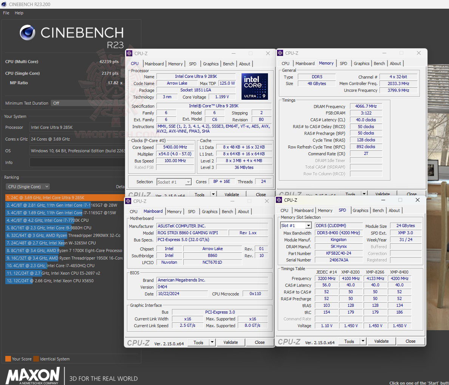Open the CPU (Single Core) ranking dropdown
449x385 pixels.
pyautogui.click(x=28, y=187)
